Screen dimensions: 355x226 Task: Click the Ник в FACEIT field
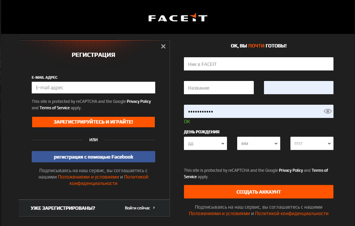pos(258,64)
